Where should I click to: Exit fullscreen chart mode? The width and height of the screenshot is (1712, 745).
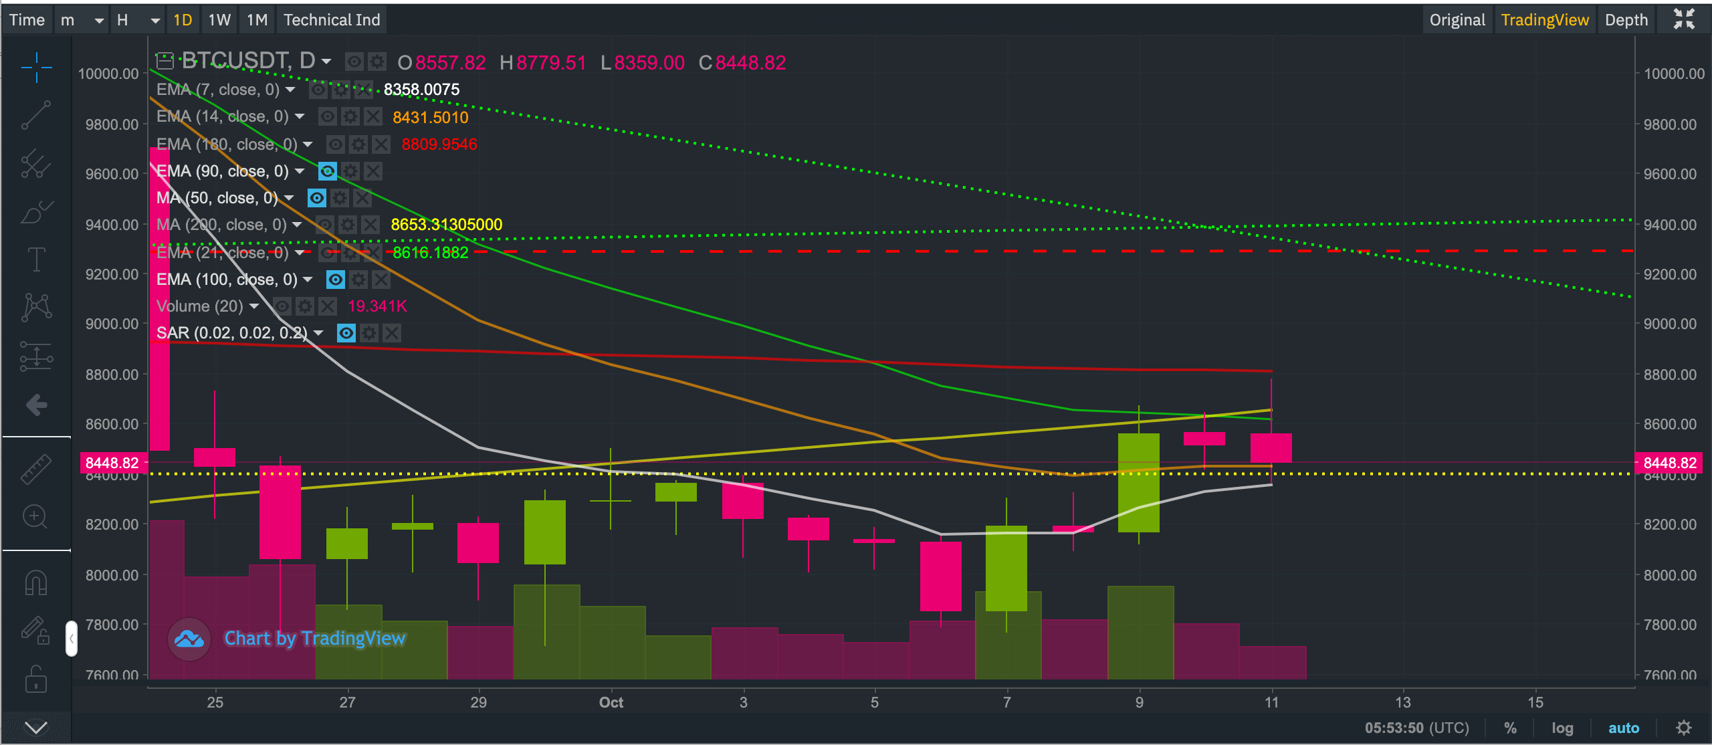point(1685,19)
